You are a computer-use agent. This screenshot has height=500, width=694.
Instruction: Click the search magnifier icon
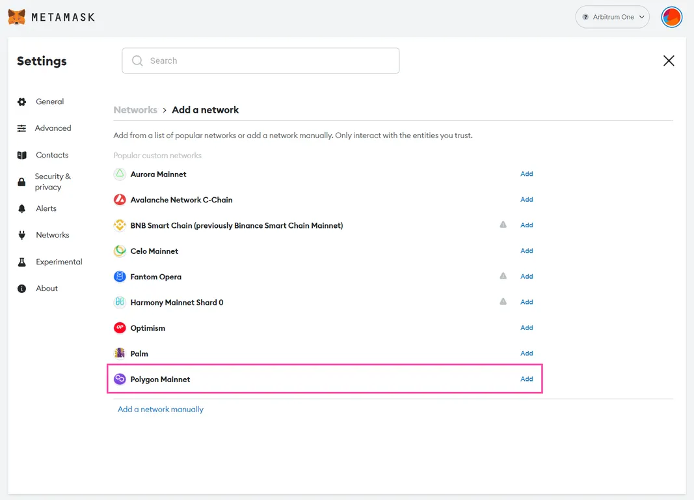click(138, 61)
